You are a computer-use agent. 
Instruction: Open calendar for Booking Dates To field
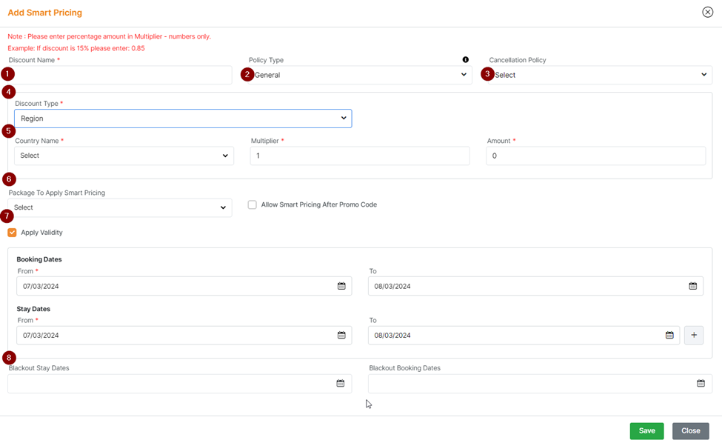coord(693,286)
